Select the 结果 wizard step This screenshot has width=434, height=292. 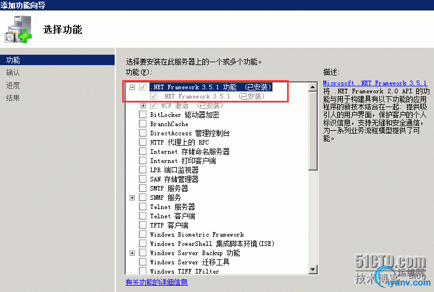pos(13,98)
